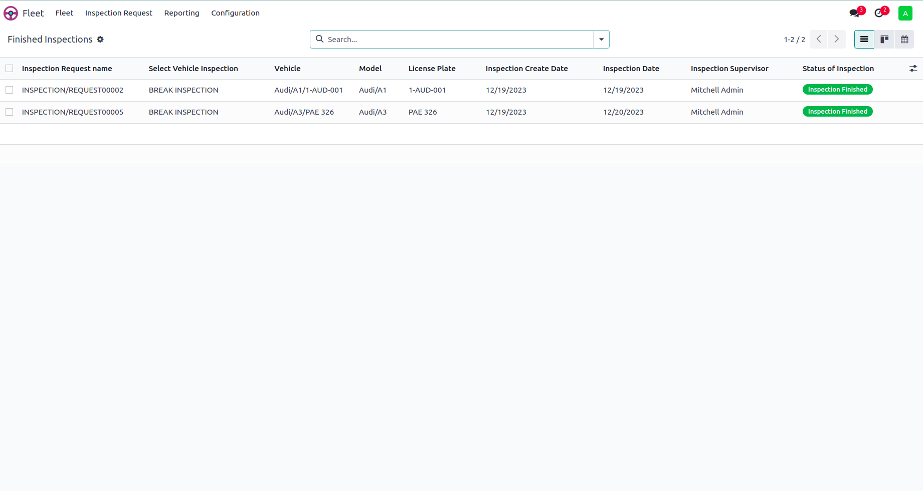The width and height of the screenshot is (923, 491).
Task: Sort by Inspection Supervisor column
Action: 729,69
